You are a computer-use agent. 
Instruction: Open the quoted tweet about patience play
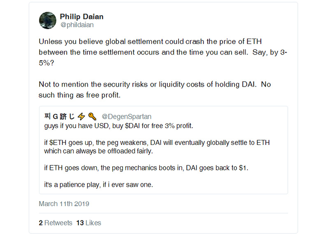[x=163, y=150]
